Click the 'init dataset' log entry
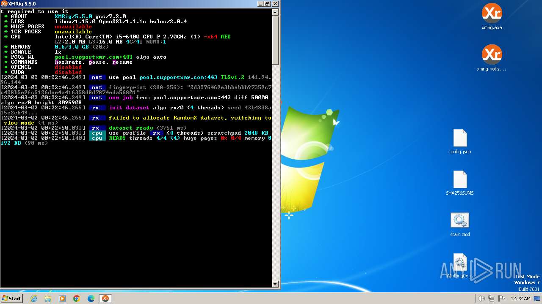 (x=129, y=108)
